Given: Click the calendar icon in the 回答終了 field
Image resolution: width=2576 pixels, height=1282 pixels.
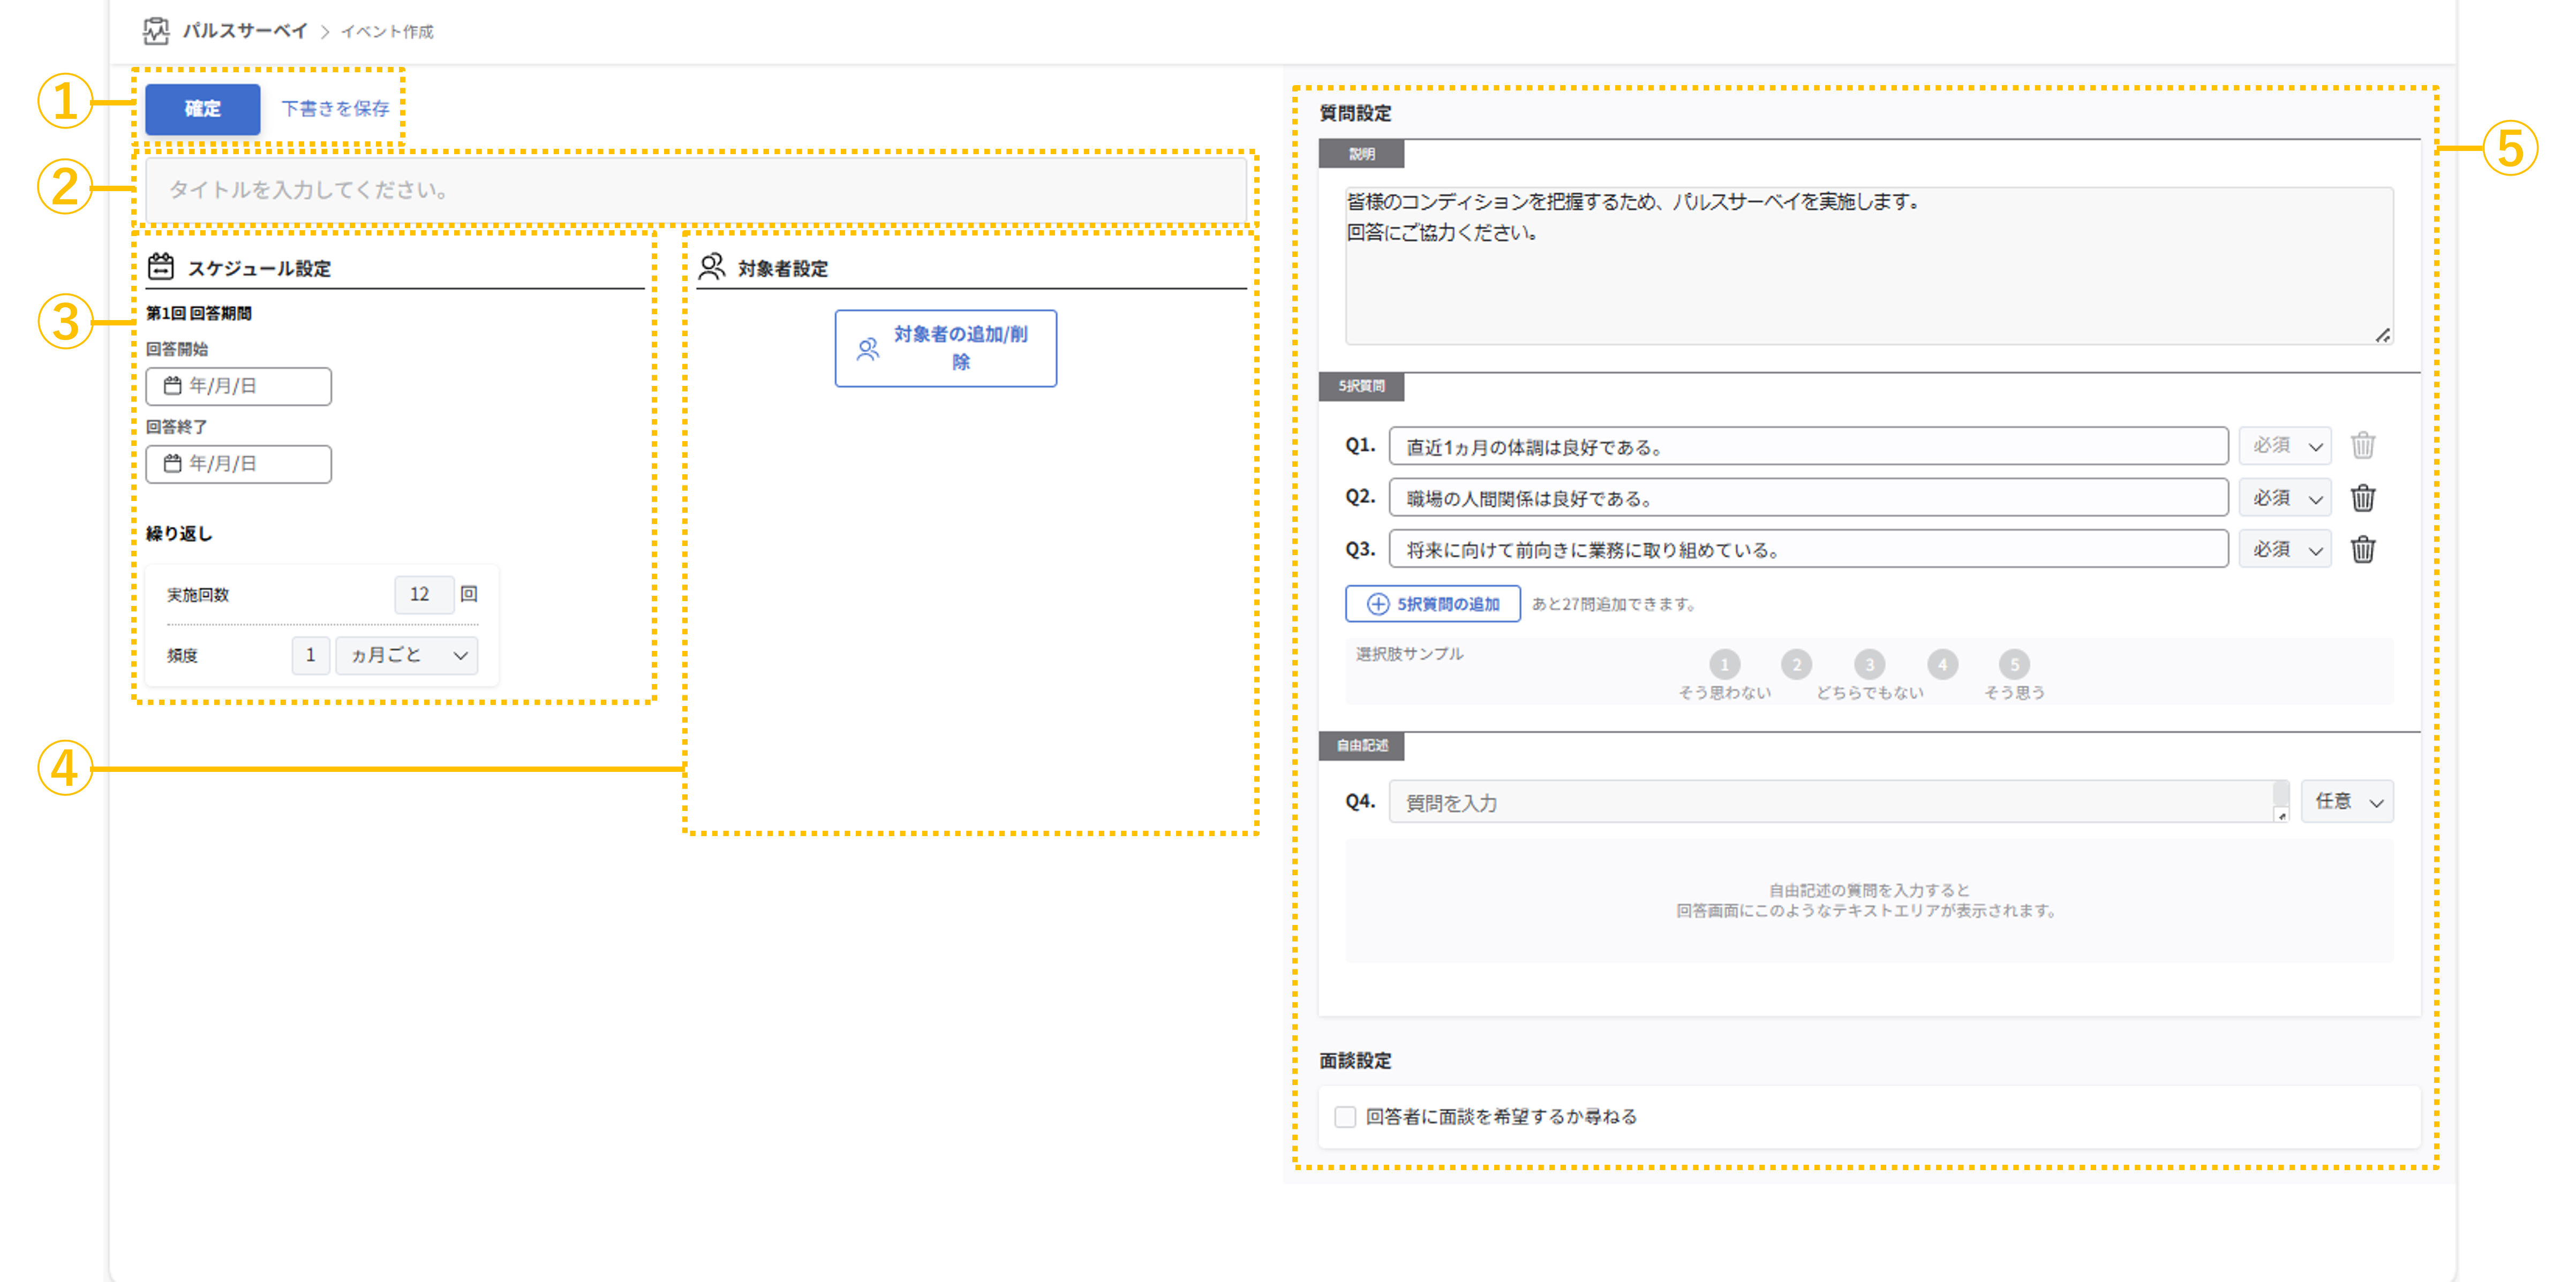Looking at the screenshot, I should point(172,464).
